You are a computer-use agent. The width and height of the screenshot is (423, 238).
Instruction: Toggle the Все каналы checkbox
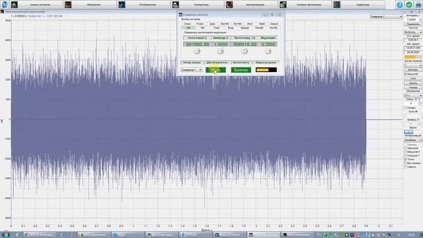[406, 163]
